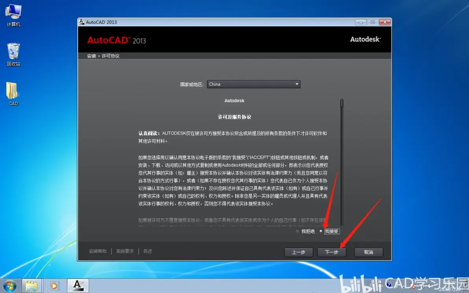Click the AutoCAD 2013 logo in the header
Screen dimensions: 469x293
point(116,41)
